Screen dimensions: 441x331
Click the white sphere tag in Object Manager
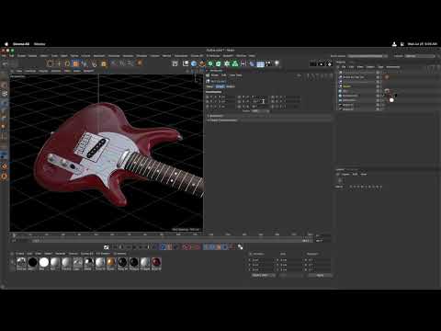point(391,100)
